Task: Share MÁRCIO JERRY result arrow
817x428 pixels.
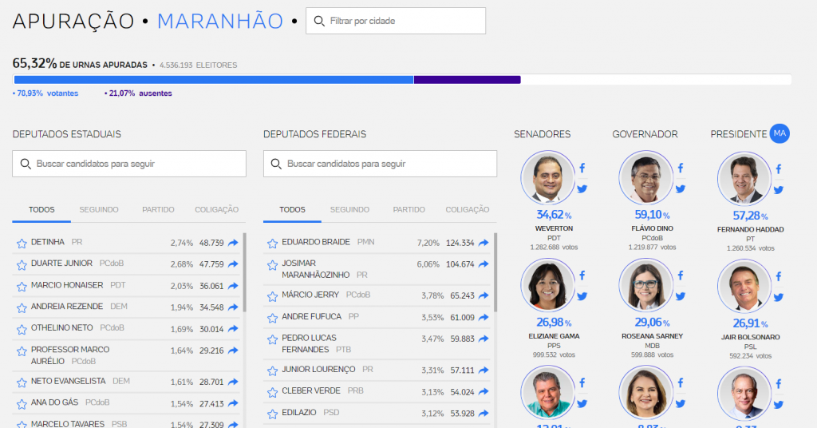Action: (x=483, y=295)
